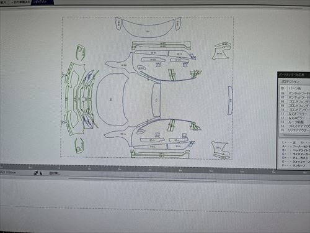
Task: Select the green door mirror pattern at upper left
Action: click(80, 52)
